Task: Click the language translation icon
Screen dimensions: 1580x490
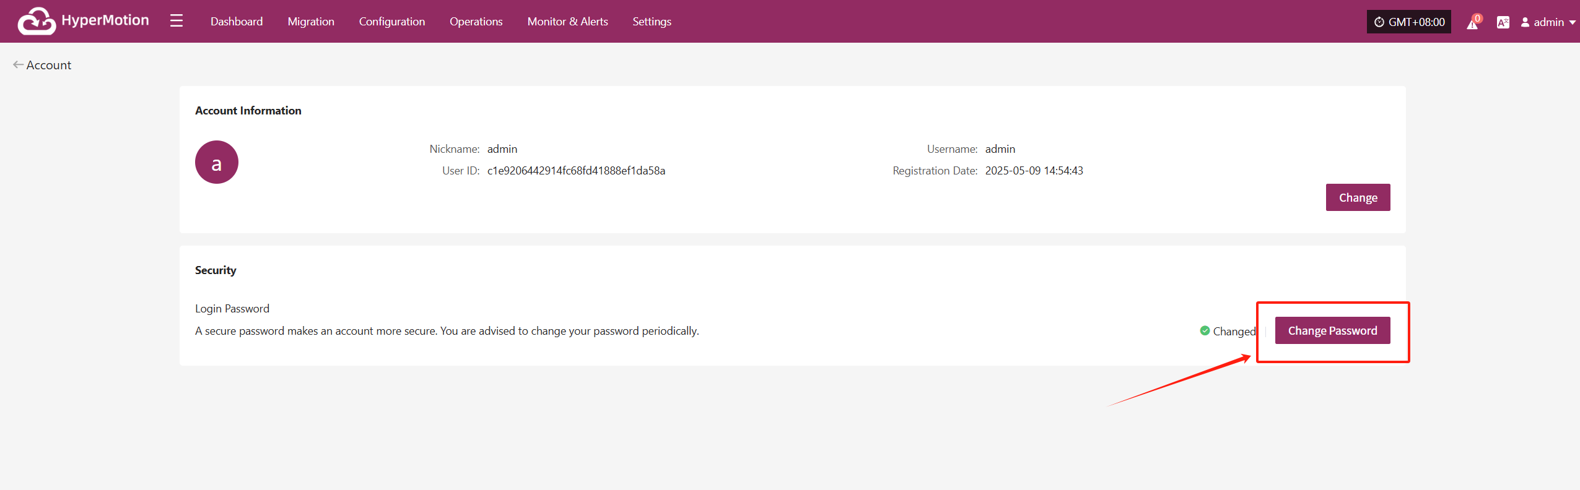Action: [1503, 22]
